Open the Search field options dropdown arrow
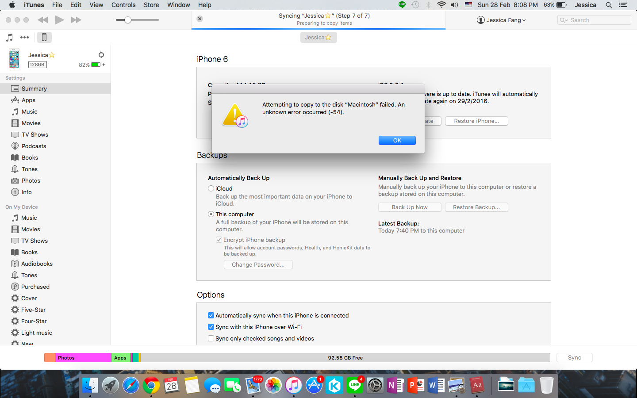Image resolution: width=637 pixels, height=398 pixels. 564,20
